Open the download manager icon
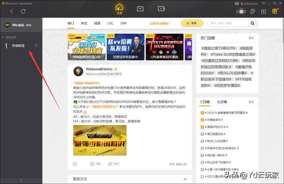 [x=264, y=12]
